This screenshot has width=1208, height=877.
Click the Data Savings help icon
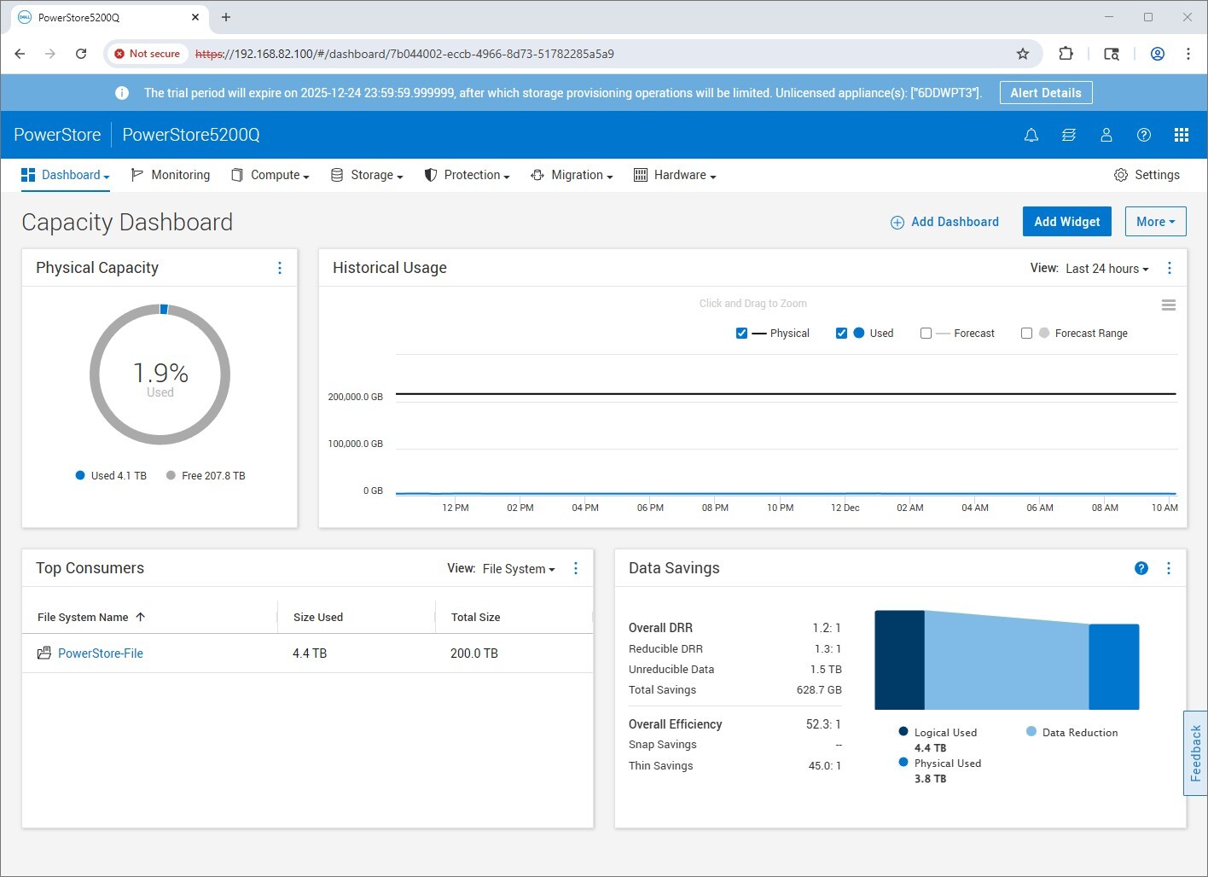tap(1141, 568)
